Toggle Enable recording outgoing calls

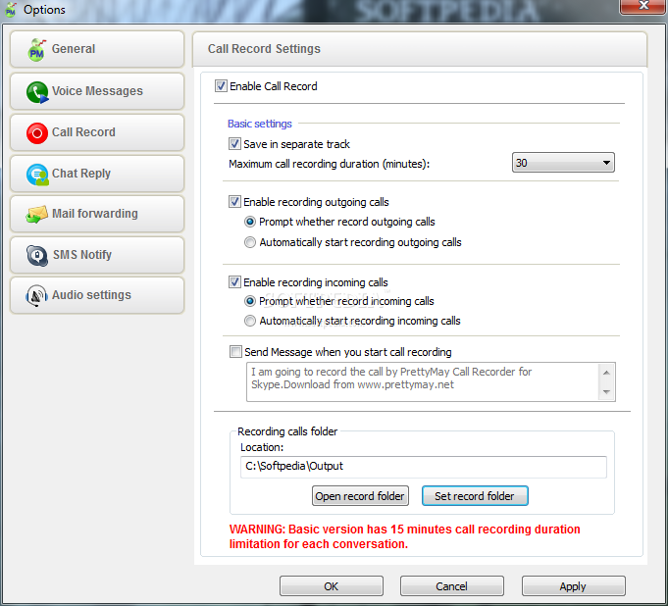(x=234, y=201)
